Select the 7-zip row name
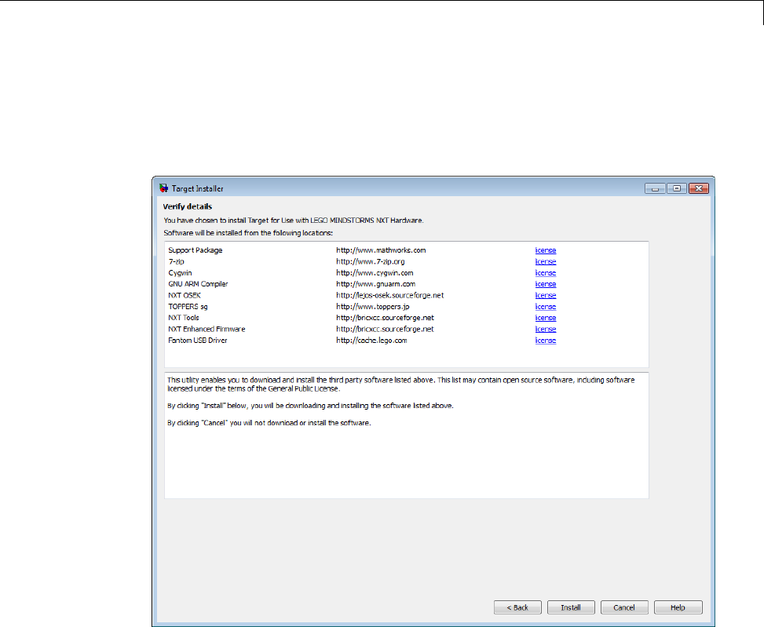Image resolution: width=764 pixels, height=627 pixels. (x=177, y=261)
